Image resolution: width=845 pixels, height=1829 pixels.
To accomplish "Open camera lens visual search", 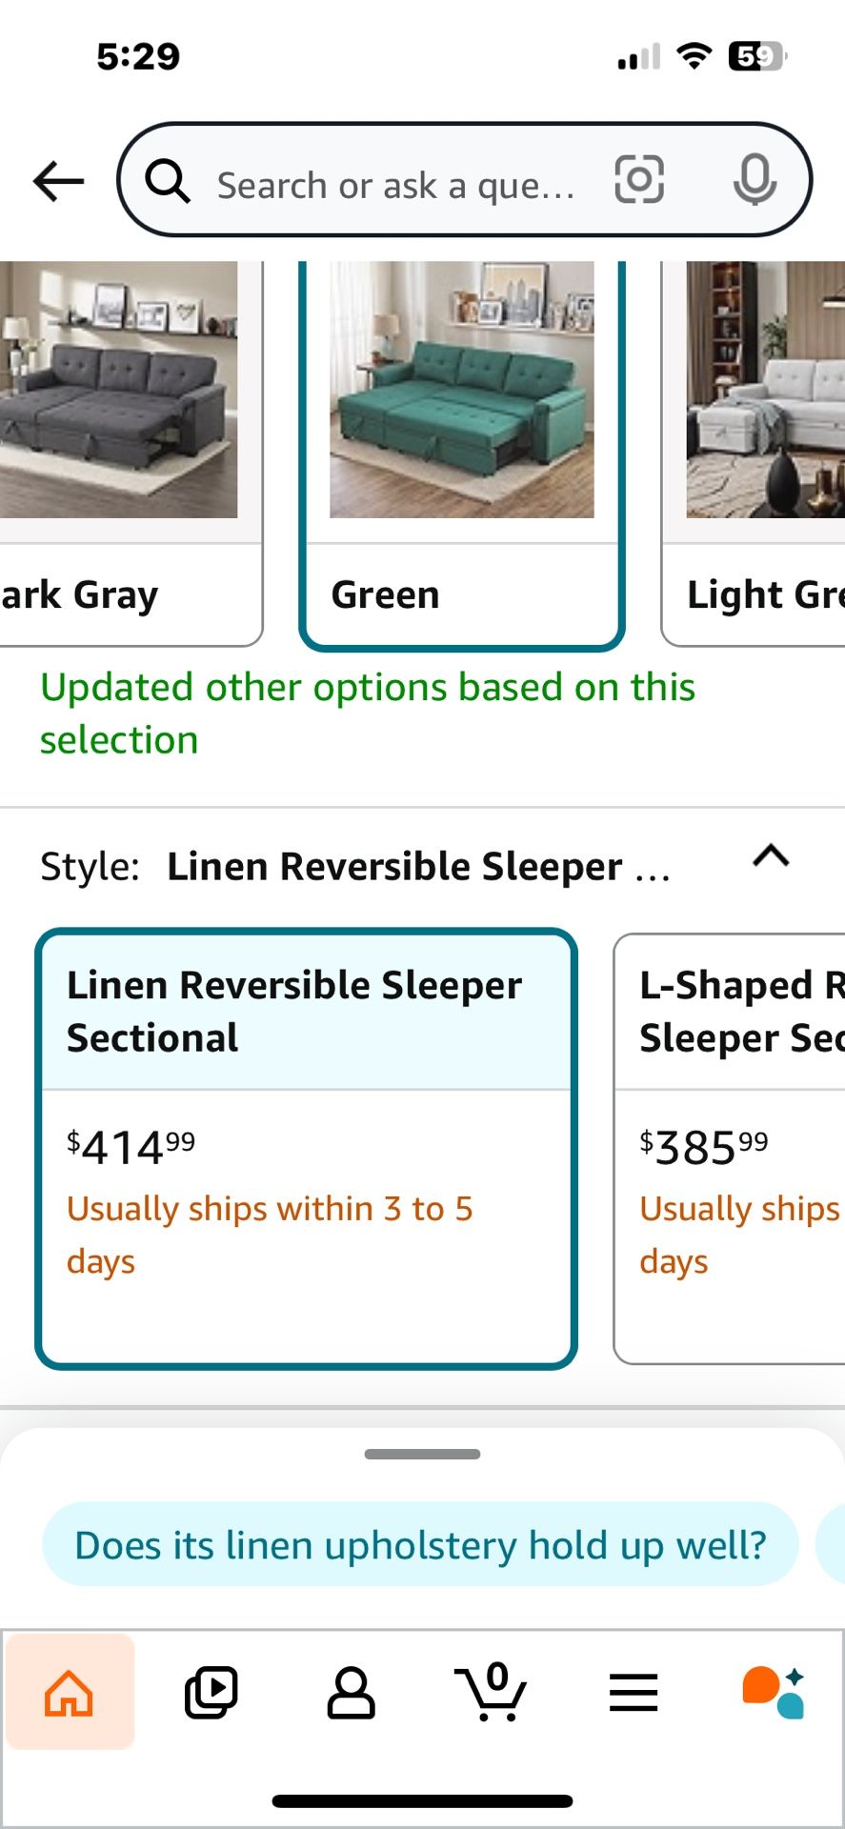I will click(638, 180).
